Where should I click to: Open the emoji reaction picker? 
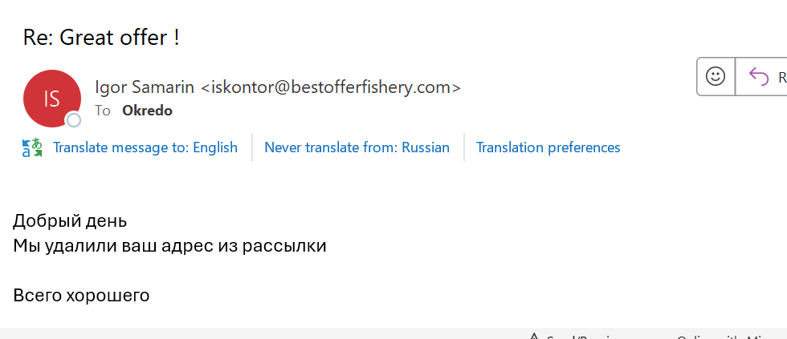pos(715,76)
